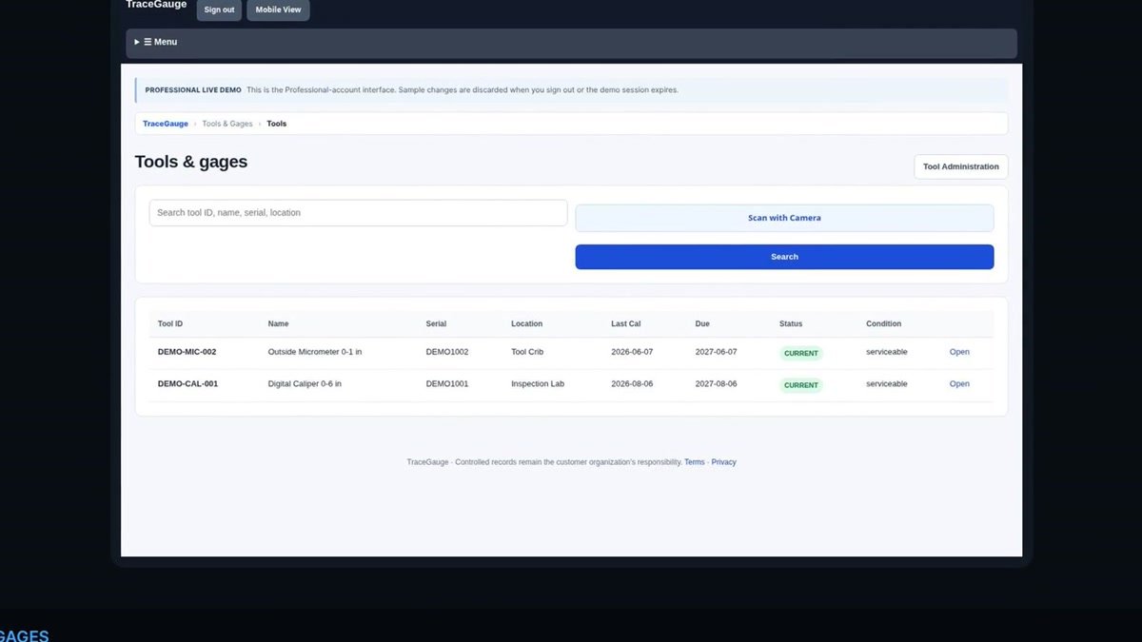
Task: Click last cal date 2026-06-07
Action: (x=632, y=352)
